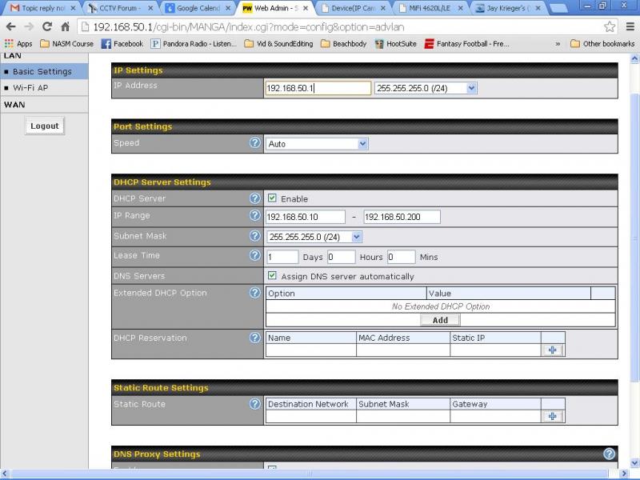The image size is (640, 480).
Task: Click the IP Address input field
Action: 318,88
